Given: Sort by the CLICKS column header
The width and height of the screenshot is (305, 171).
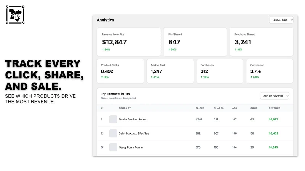Looking at the screenshot, I should (200, 108).
